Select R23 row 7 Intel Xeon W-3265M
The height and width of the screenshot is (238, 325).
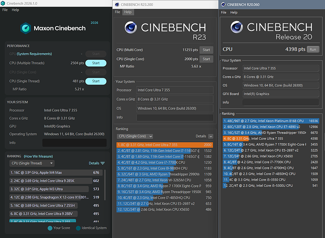(165, 180)
